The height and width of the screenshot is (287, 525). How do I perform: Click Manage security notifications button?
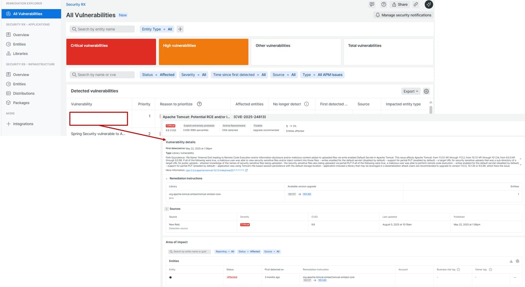point(403,15)
